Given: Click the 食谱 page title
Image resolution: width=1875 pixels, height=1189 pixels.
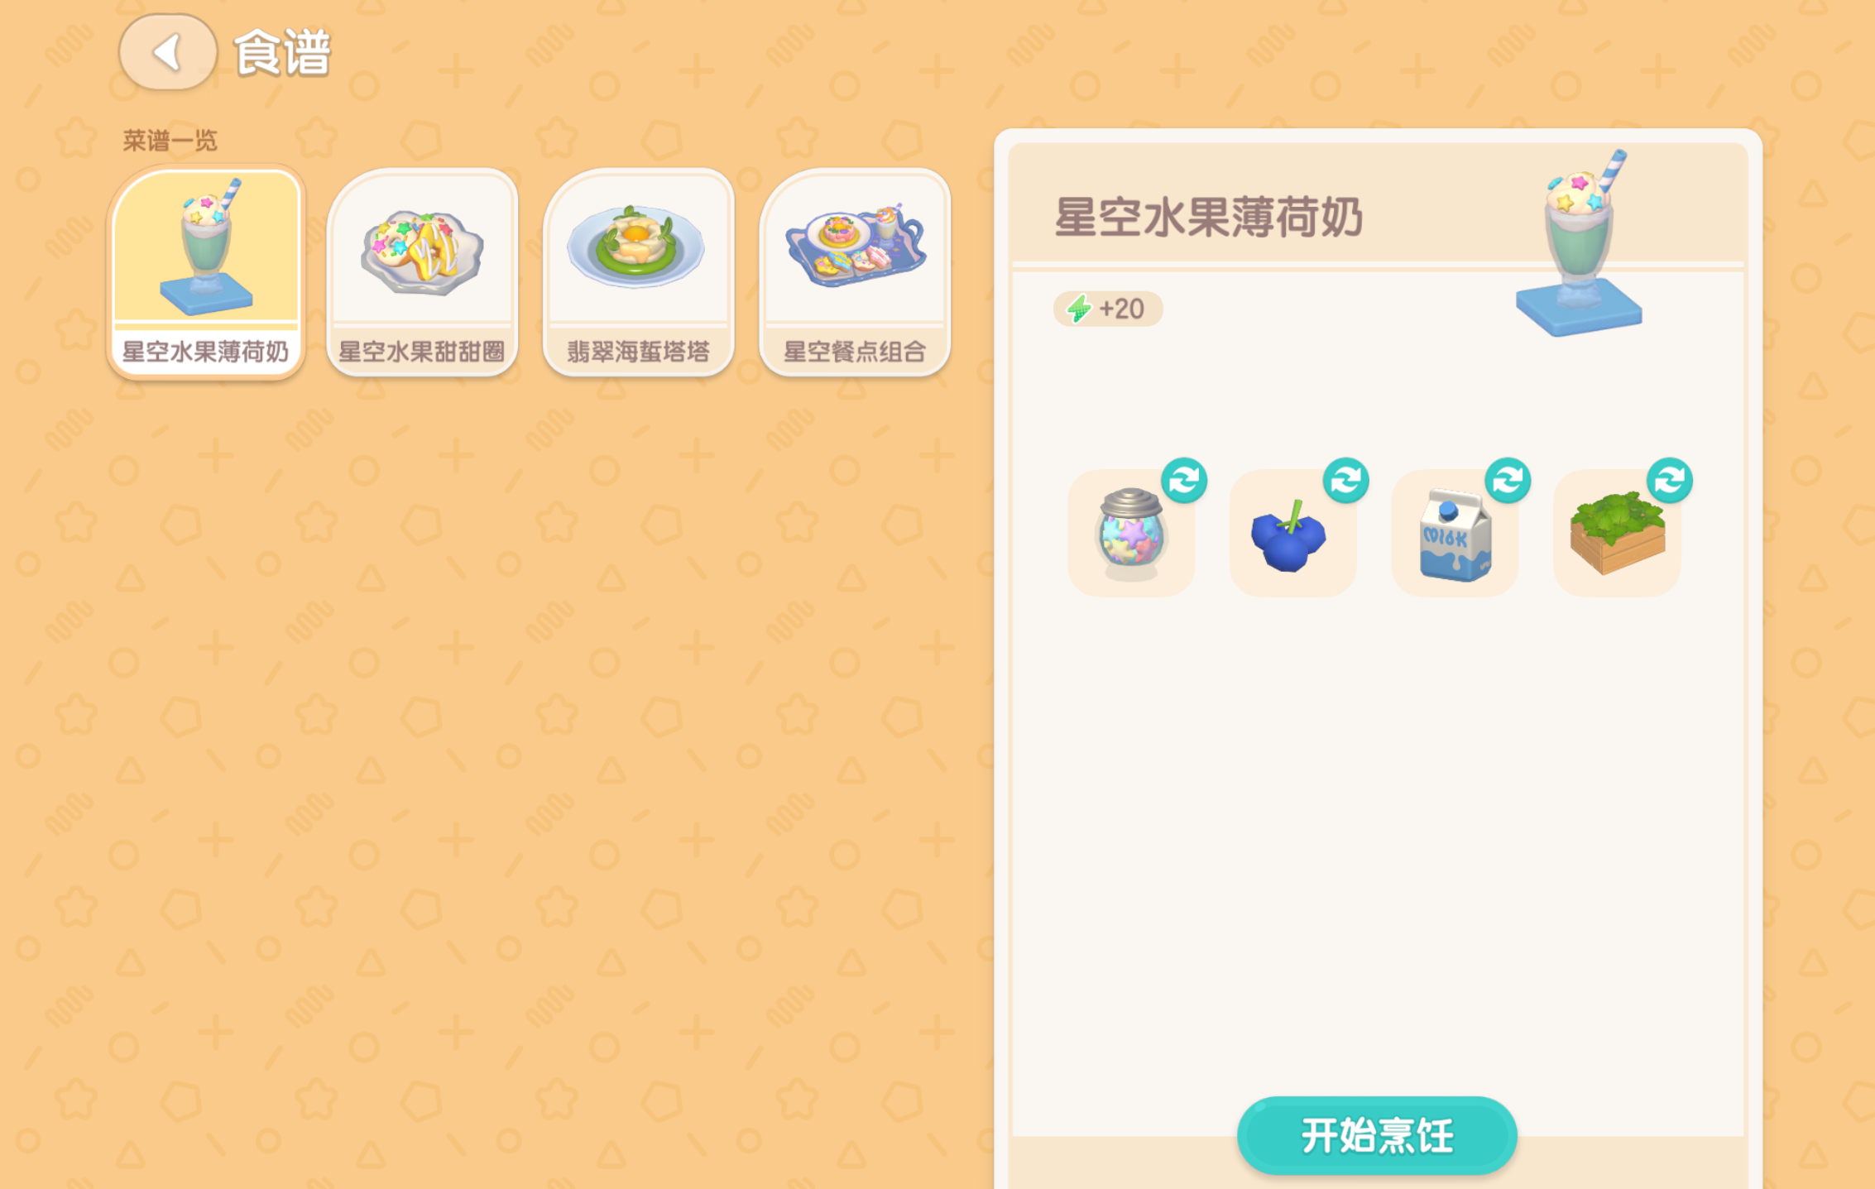Looking at the screenshot, I should [282, 53].
